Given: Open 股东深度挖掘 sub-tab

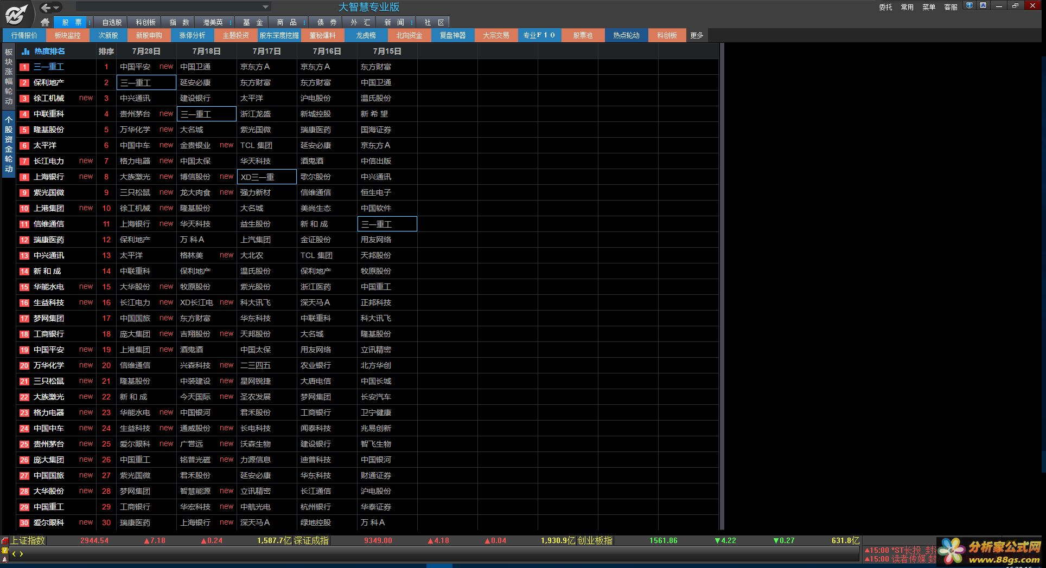Looking at the screenshot, I should point(279,35).
